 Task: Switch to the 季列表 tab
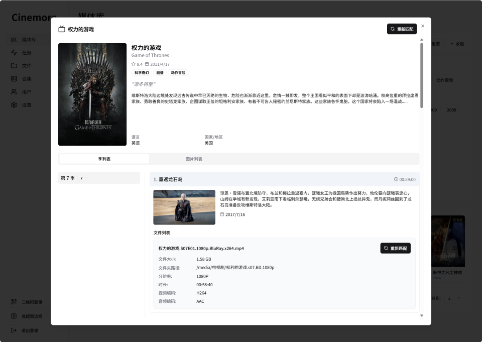coord(104,159)
